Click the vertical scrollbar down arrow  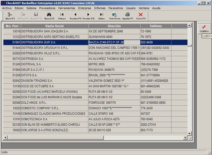189,134
